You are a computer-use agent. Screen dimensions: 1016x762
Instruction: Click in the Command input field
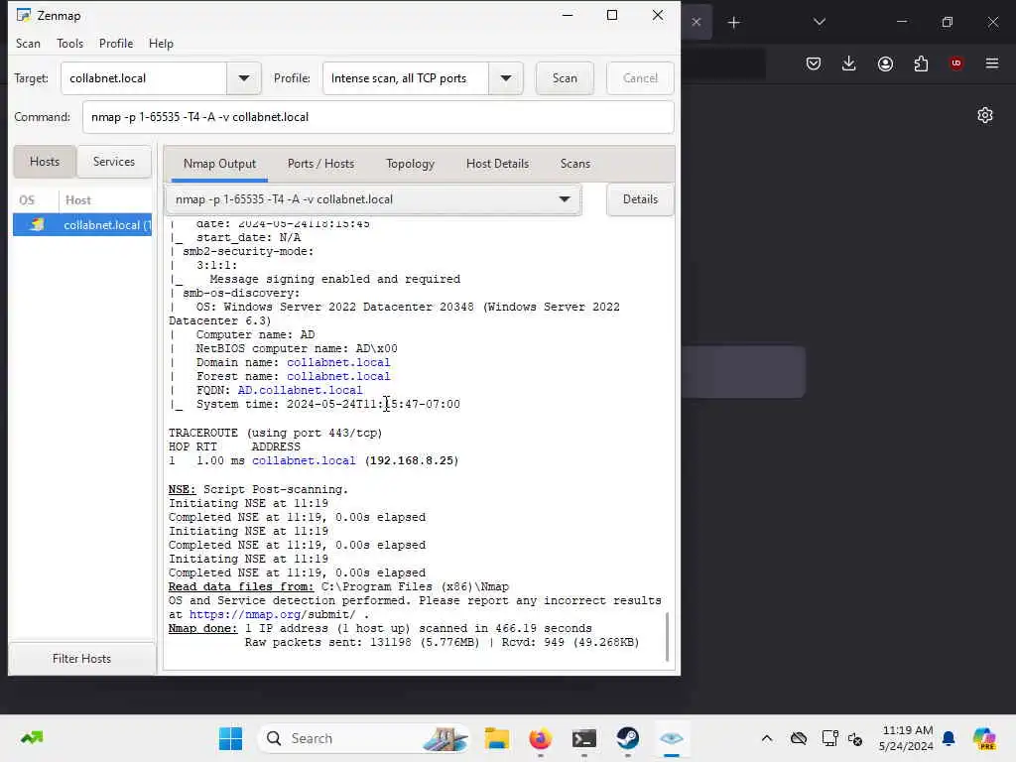pyautogui.click(x=378, y=117)
